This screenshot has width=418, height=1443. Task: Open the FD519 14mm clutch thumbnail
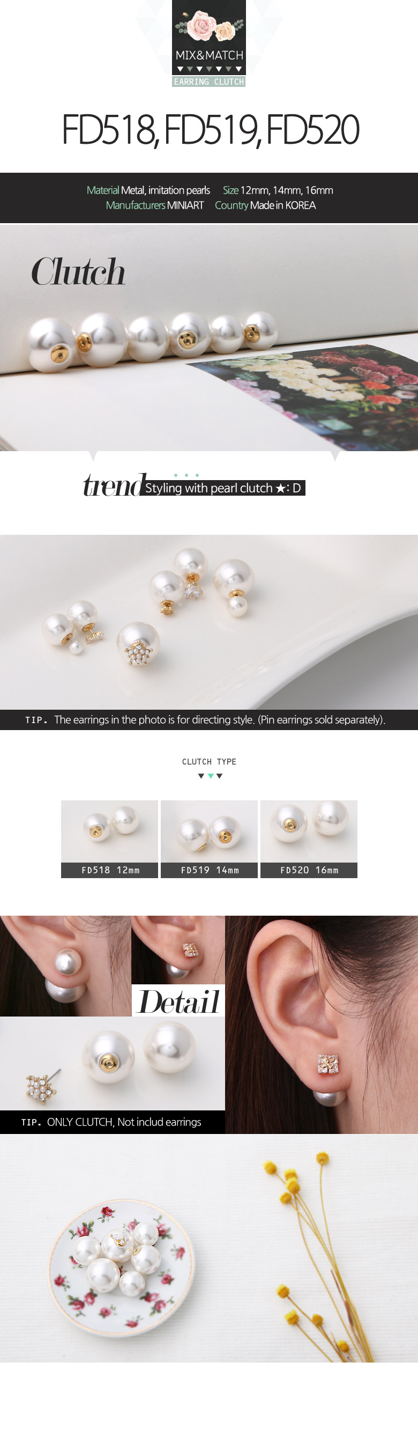pos(210,838)
